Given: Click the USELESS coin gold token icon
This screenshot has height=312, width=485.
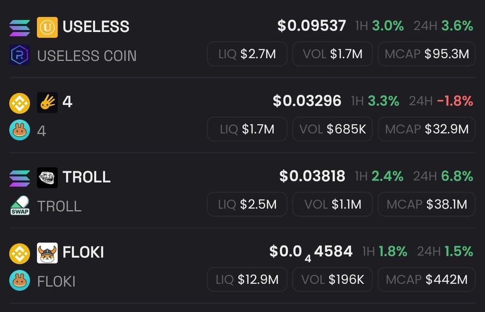Looking at the screenshot, I should (47, 27).
